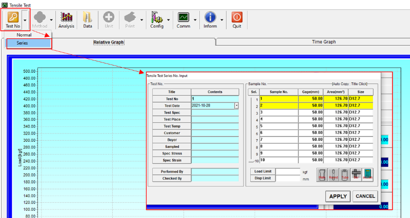410x218 pixels.
Task: Click the Title column header in Test No. group
Action: click(x=172, y=92)
